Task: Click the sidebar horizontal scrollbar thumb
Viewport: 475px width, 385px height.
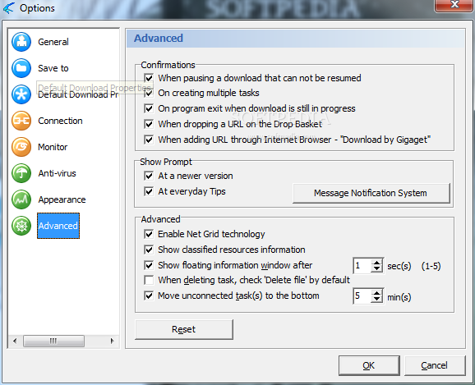Action: pyautogui.click(x=53, y=341)
